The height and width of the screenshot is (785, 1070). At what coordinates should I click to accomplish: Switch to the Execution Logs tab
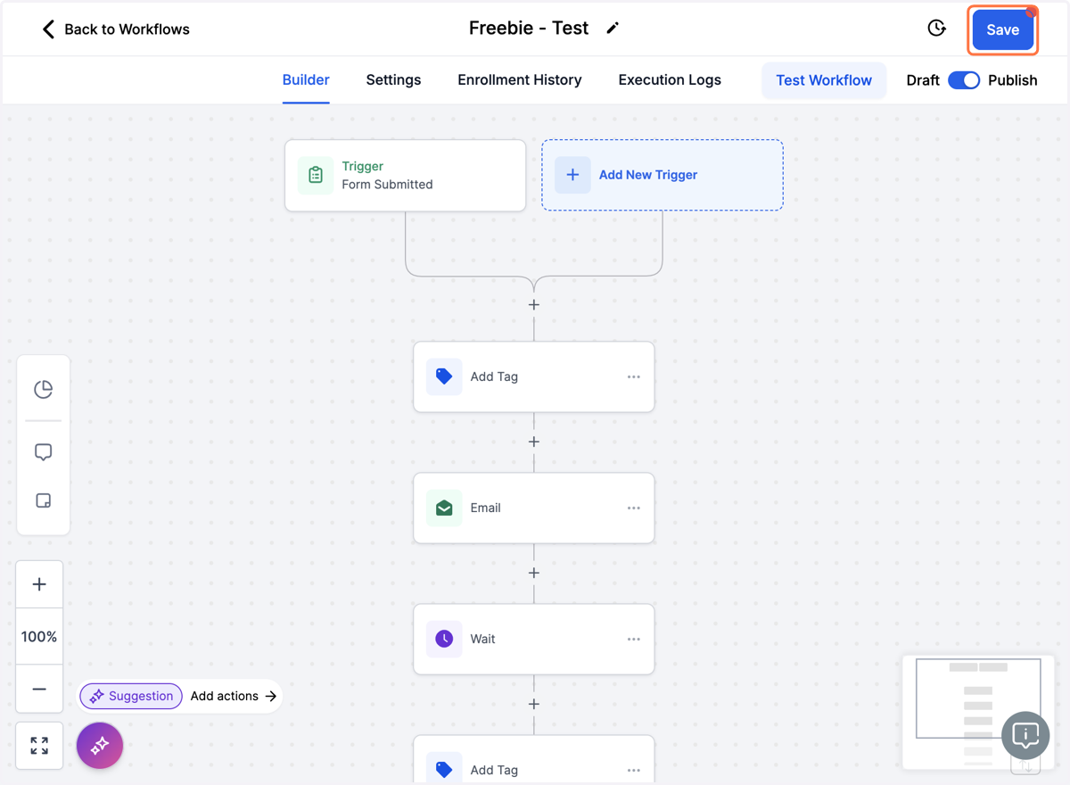point(670,80)
